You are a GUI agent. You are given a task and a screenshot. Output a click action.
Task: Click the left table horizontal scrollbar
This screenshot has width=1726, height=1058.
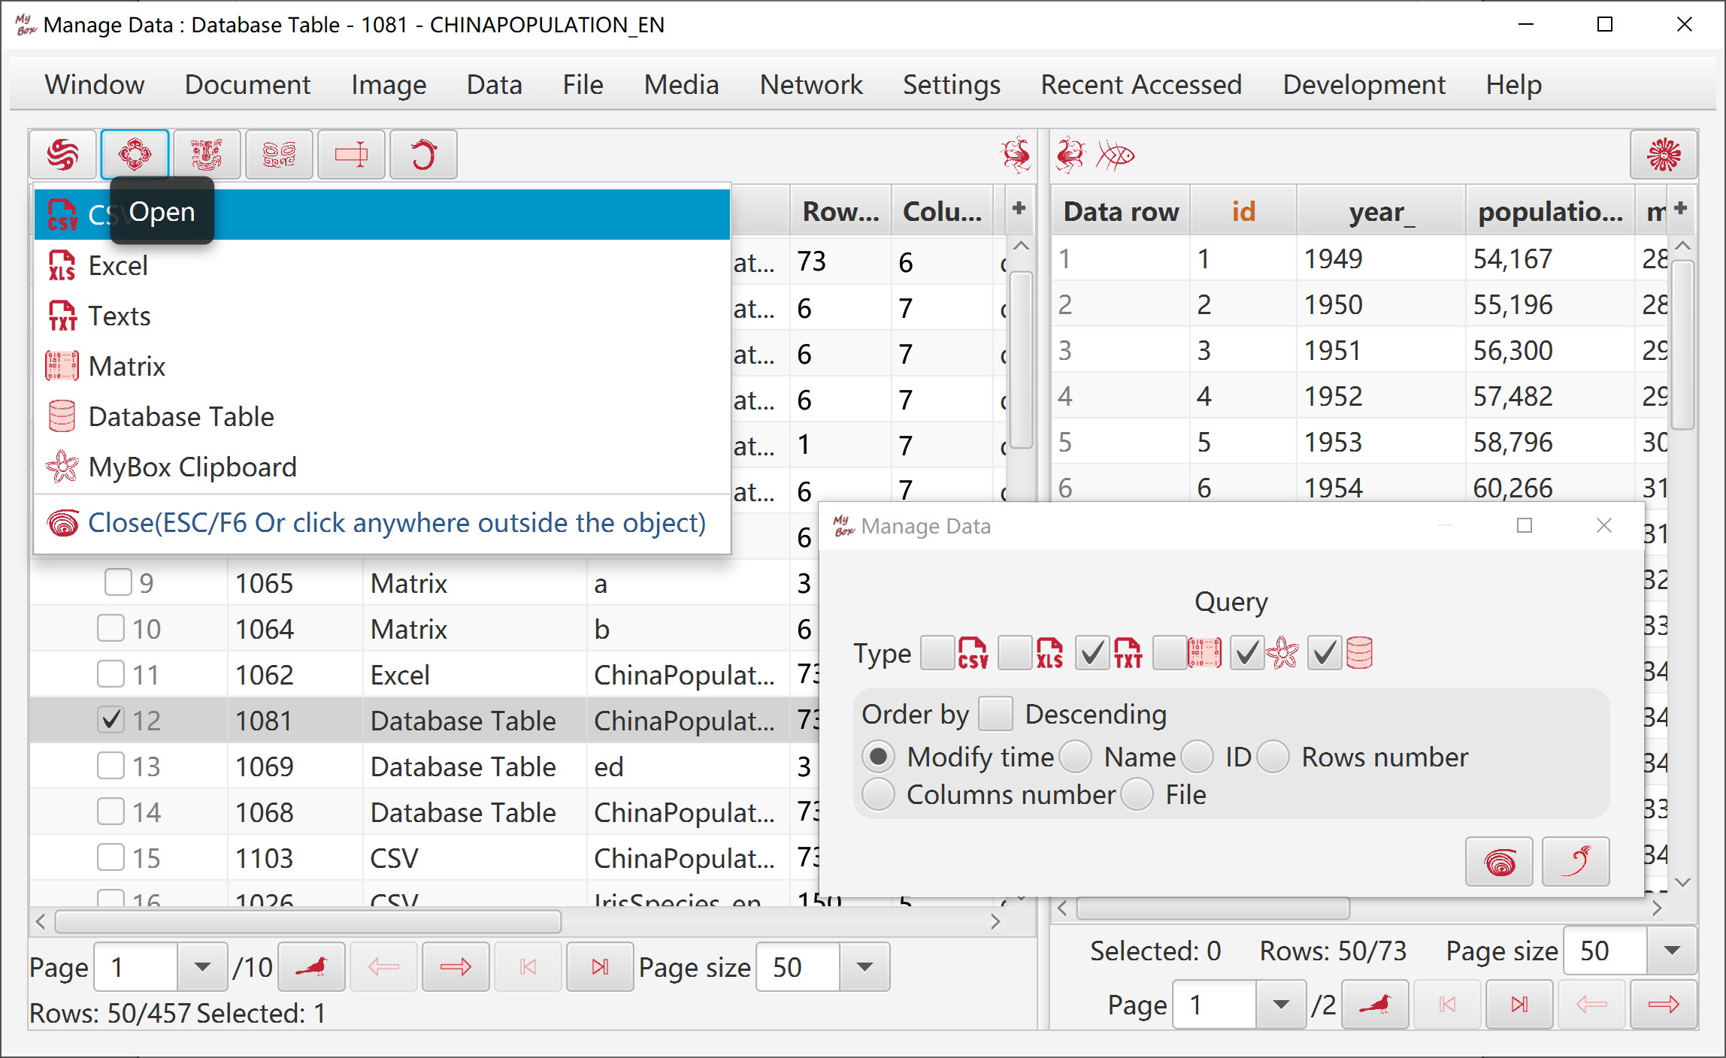pyautogui.click(x=308, y=920)
